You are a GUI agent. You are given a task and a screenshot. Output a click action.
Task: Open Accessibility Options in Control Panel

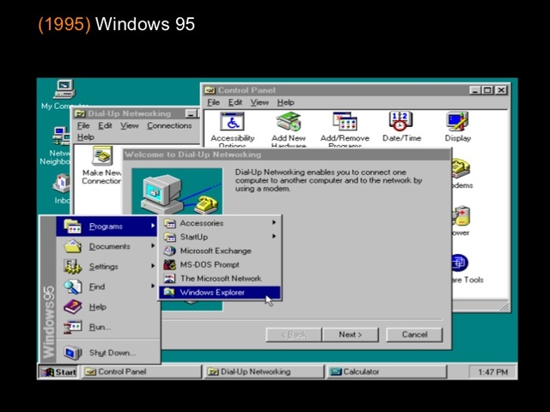click(232, 122)
